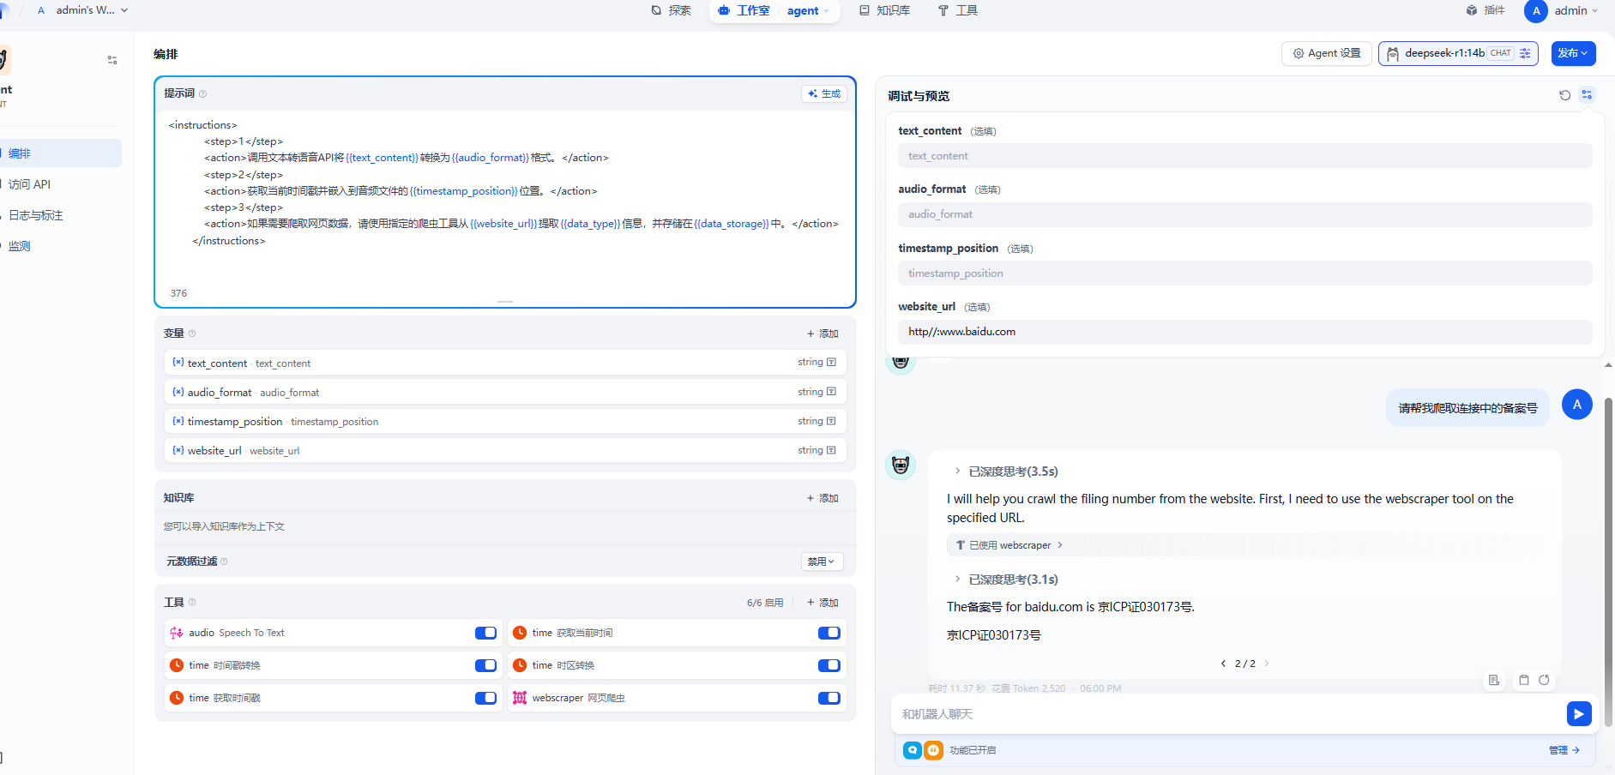Toggle the time 获取时间戳 tool switch
This screenshot has height=775, width=1615.
click(485, 698)
